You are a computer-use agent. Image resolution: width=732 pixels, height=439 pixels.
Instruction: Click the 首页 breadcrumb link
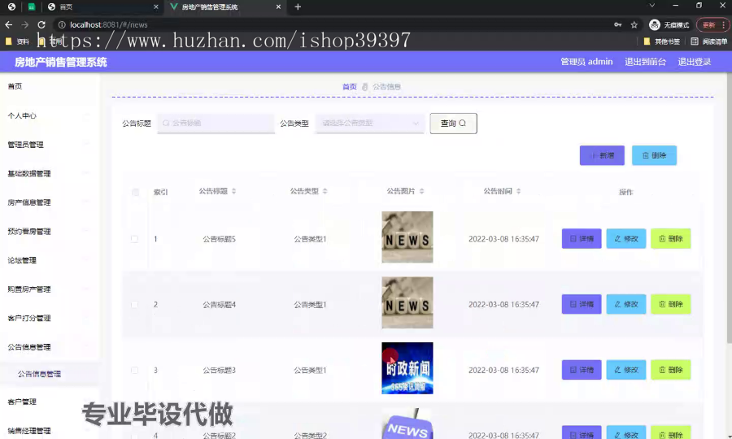click(349, 87)
